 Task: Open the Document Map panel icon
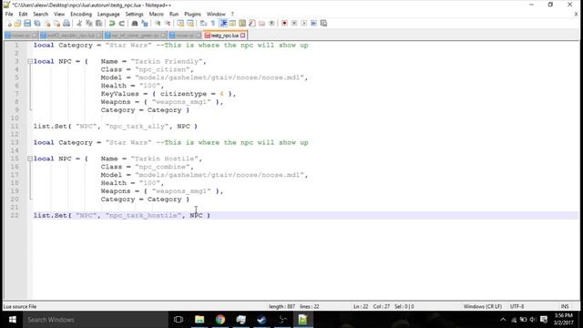242,24
